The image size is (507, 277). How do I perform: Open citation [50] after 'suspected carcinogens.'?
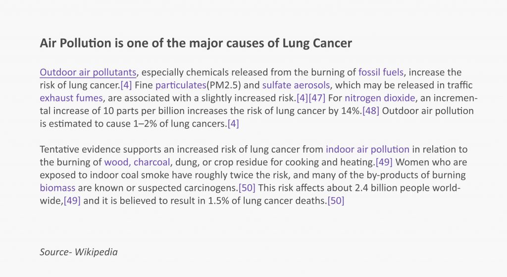[247, 188]
